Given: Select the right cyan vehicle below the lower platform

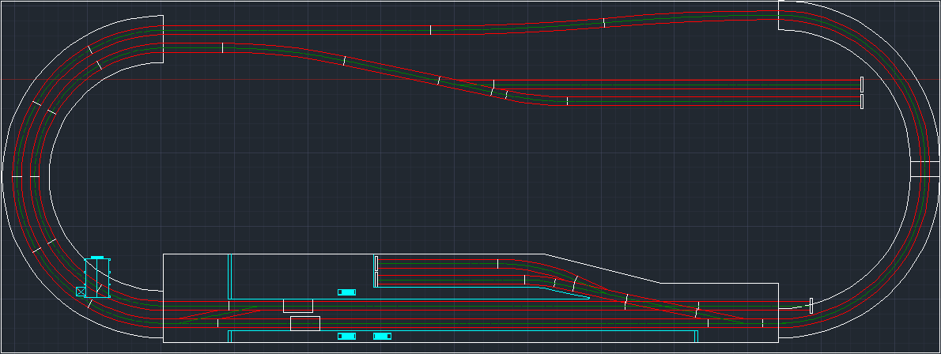Looking at the screenshot, I should pyautogui.click(x=383, y=336).
